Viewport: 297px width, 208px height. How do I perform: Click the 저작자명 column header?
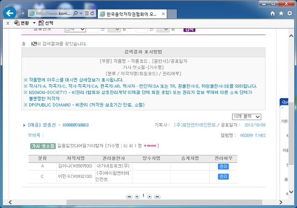pos(75,158)
